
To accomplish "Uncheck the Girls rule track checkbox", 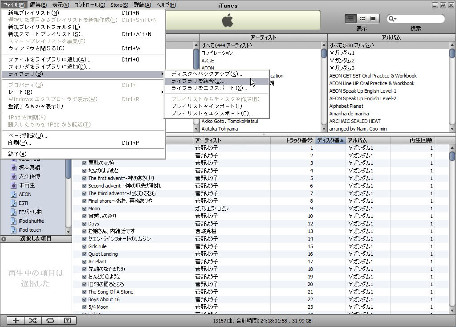I will coord(84,246).
